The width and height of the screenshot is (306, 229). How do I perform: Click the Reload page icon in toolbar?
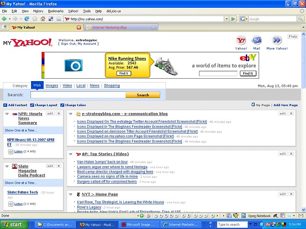tap(27, 19)
